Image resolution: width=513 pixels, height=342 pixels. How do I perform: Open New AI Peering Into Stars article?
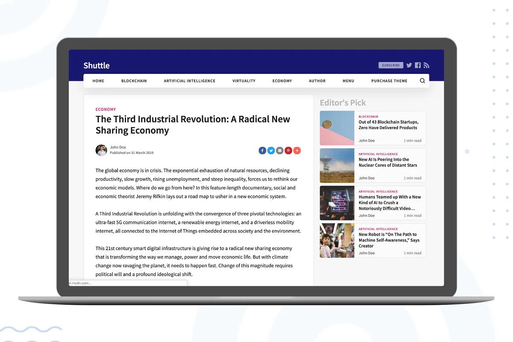click(388, 162)
